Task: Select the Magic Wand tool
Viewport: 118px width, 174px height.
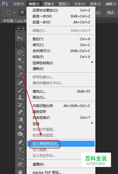Action: pos(20,60)
